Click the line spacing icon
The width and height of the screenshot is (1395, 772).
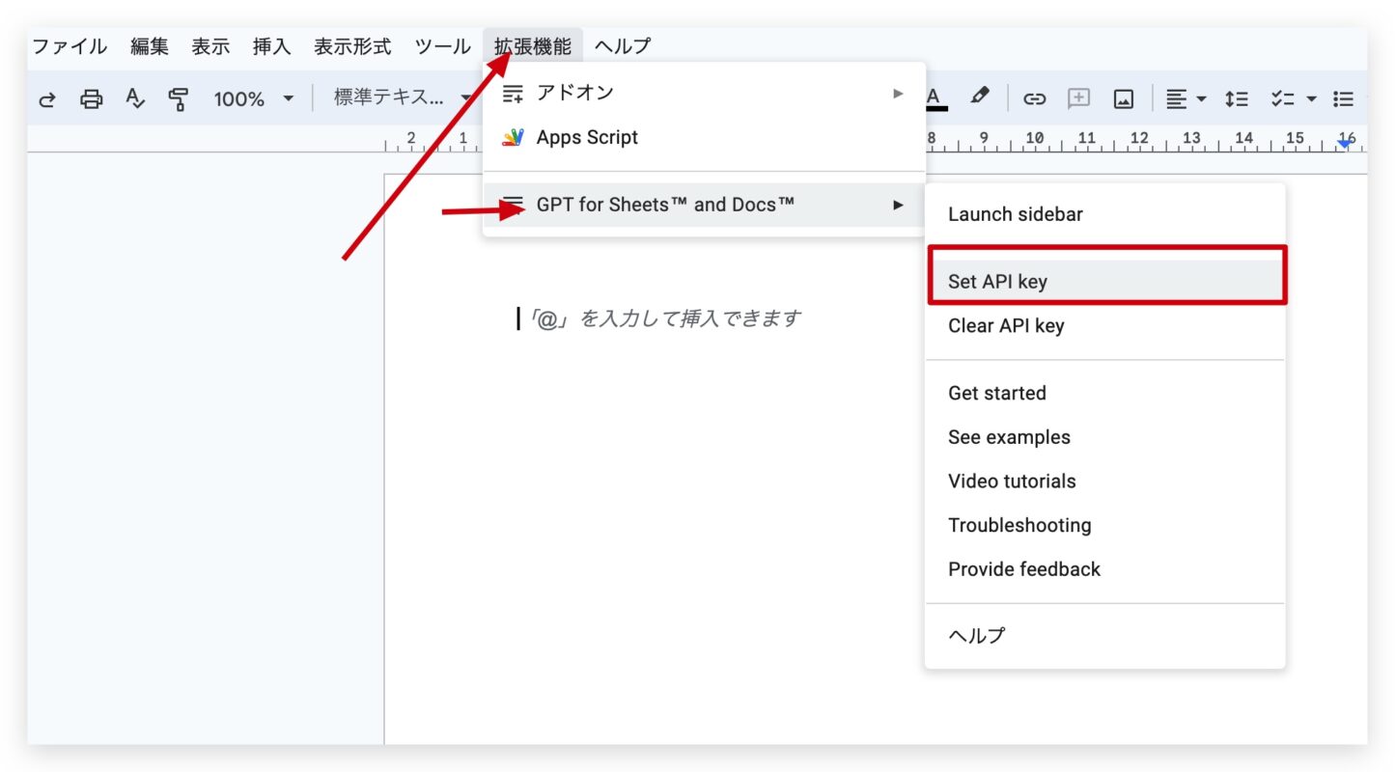coord(1237,98)
